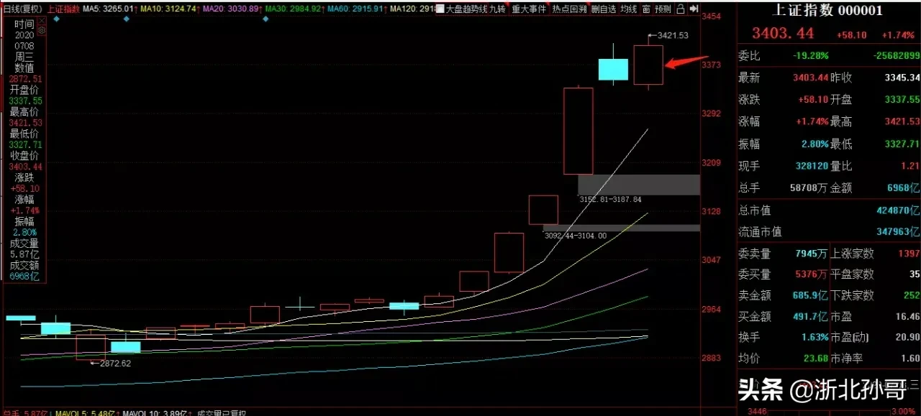Open the 热点回溯 hot-topic review
The width and height of the screenshot is (921, 416).
click(x=570, y=9)
